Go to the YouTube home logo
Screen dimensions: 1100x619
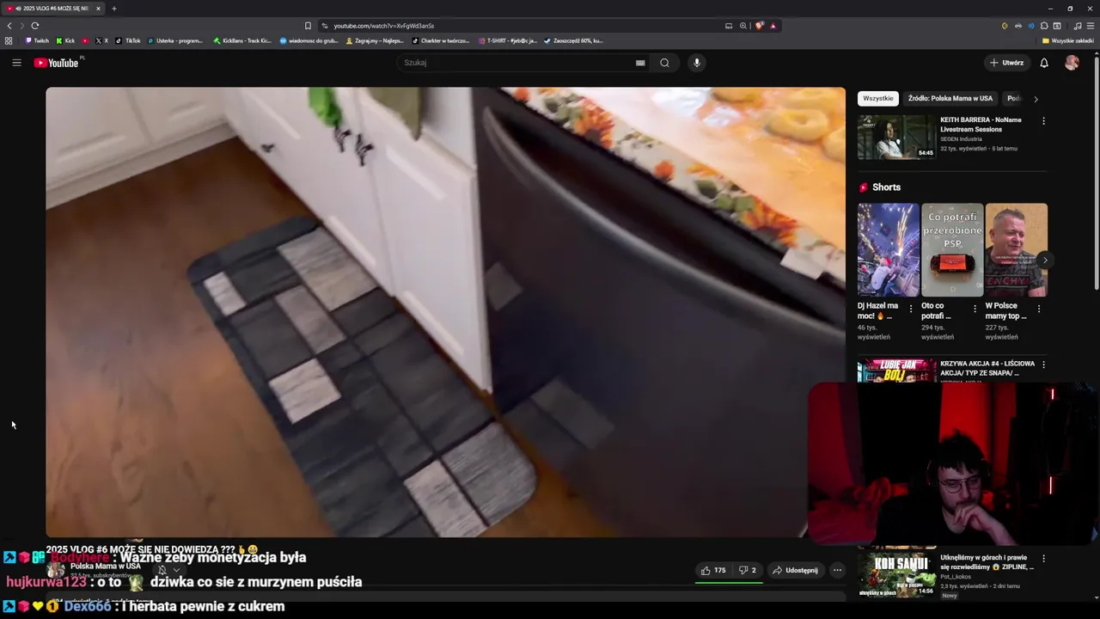coord(56,63)
